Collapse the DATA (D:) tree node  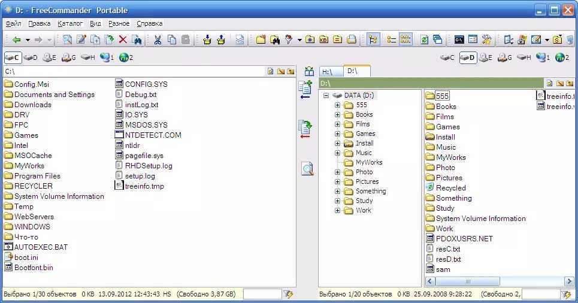tap(326, 95)
